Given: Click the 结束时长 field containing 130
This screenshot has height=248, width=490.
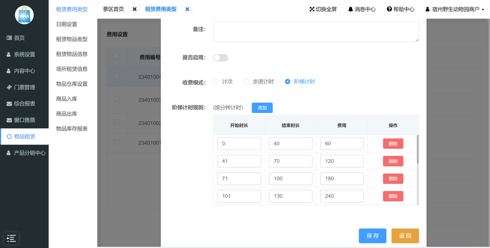Looking at the screenshot, I should pyautogui.click(x=290, y=196).
